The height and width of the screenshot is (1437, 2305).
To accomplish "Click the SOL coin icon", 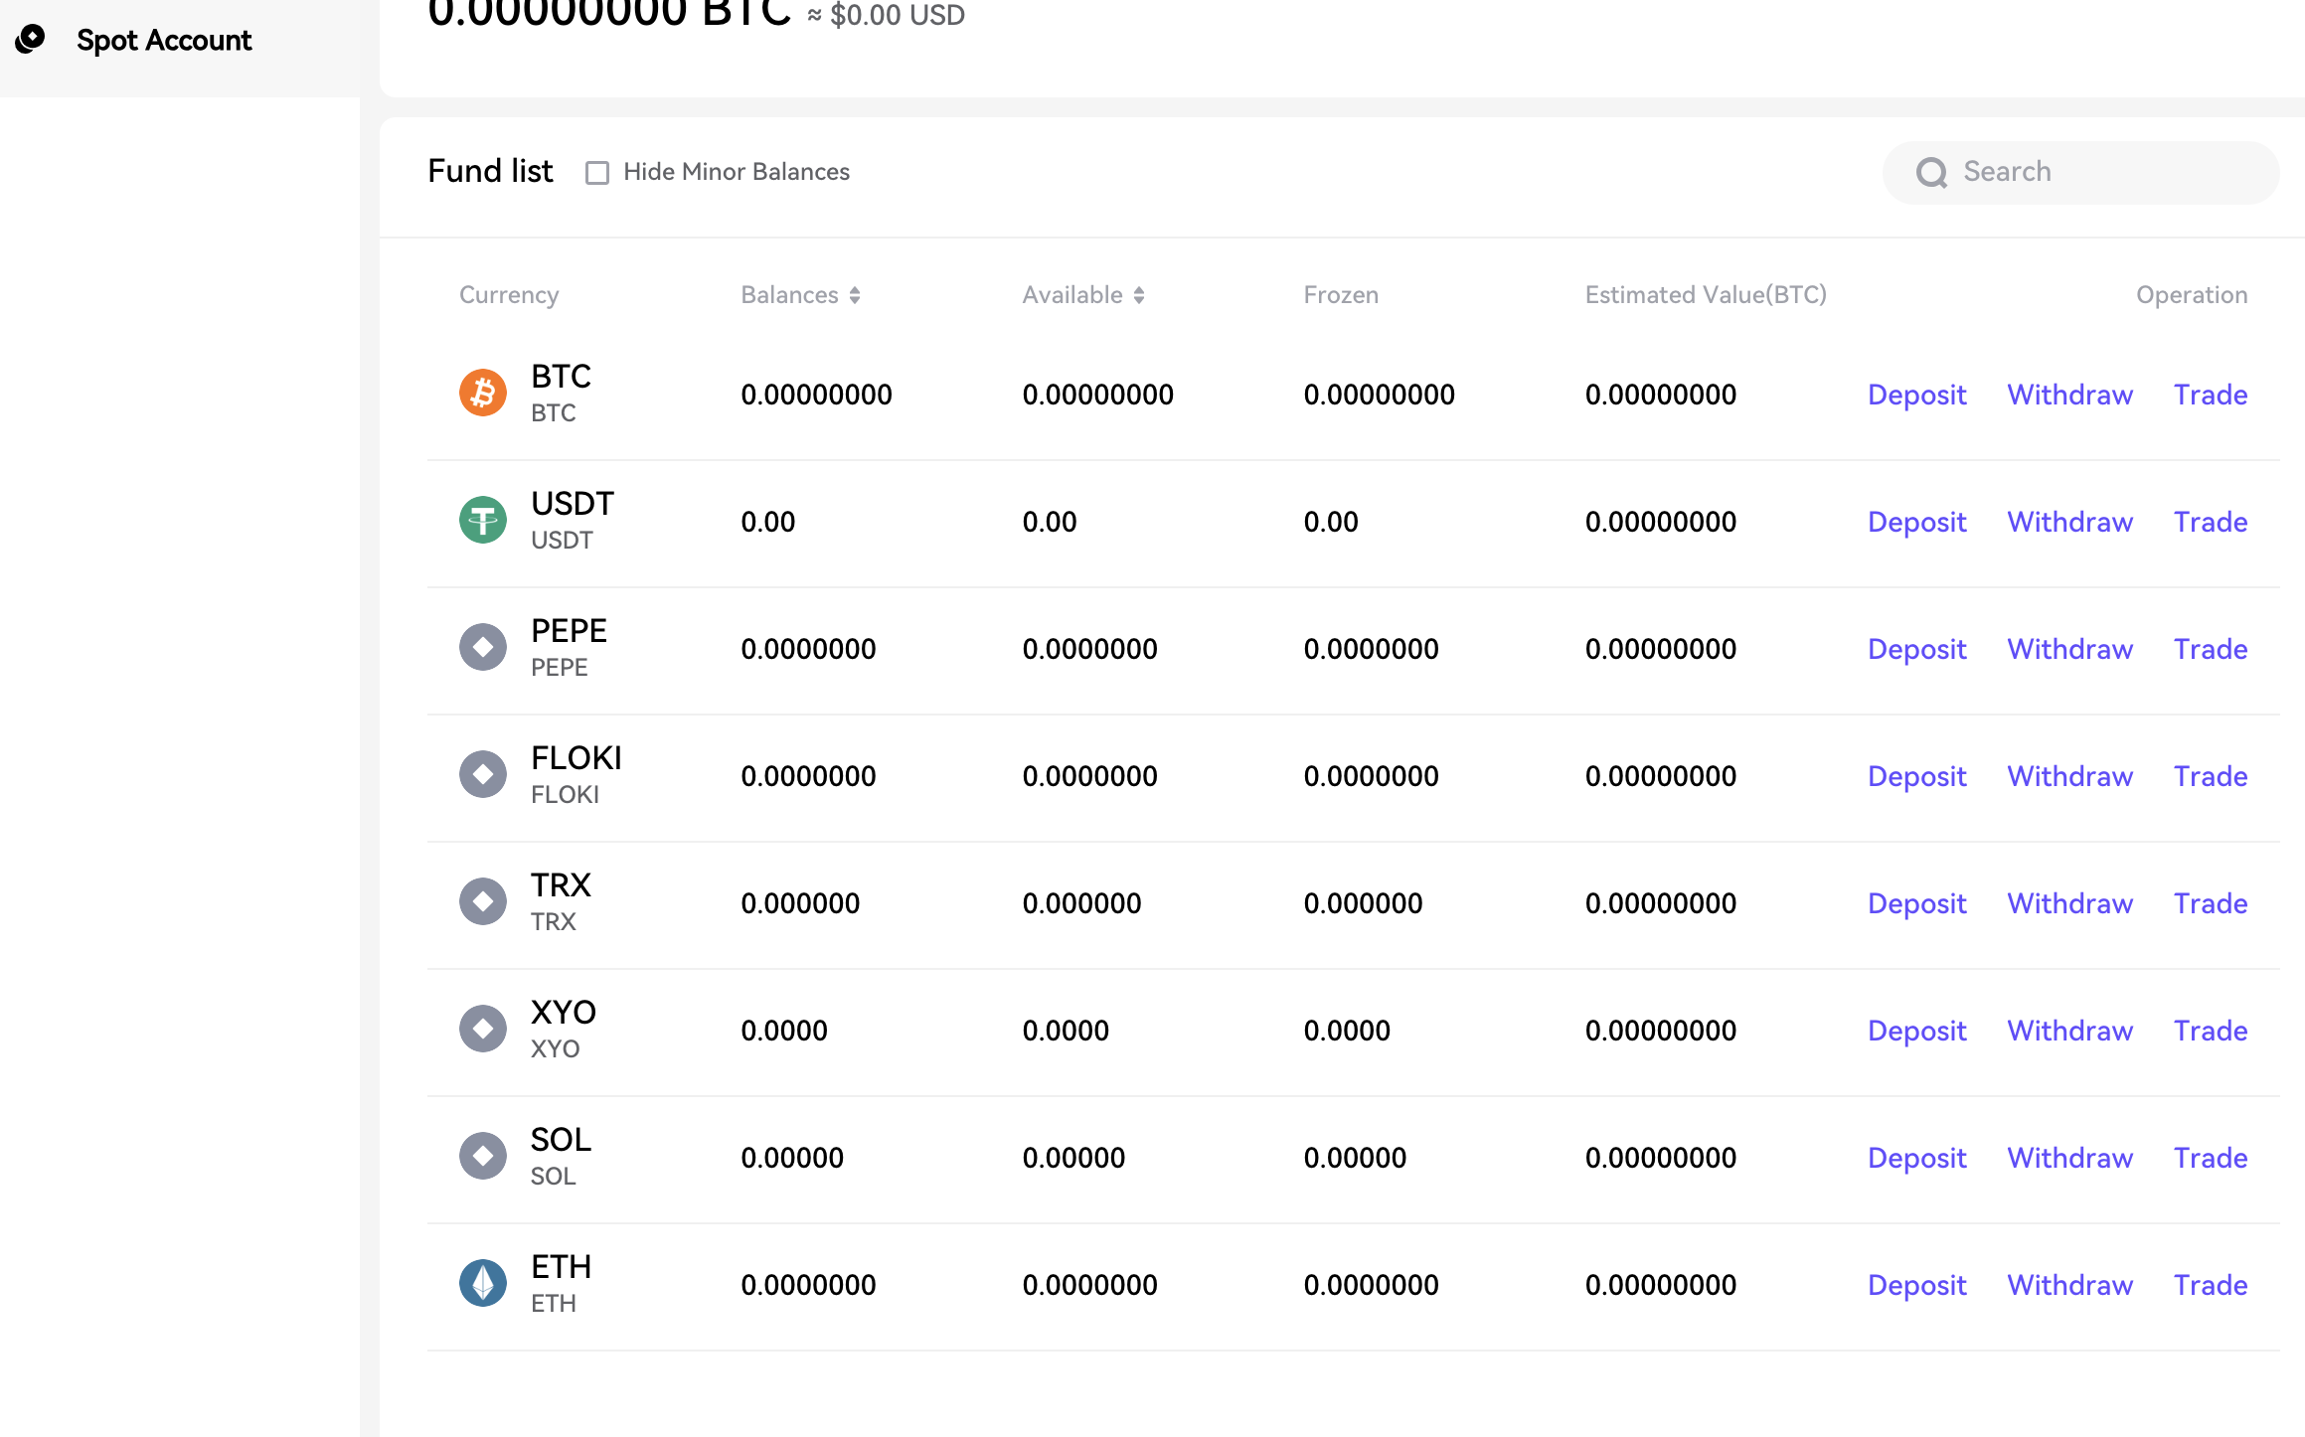I will 483,1157.
